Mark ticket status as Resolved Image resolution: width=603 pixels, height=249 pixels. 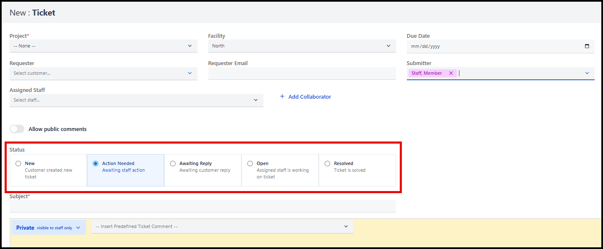click(327, 164)
